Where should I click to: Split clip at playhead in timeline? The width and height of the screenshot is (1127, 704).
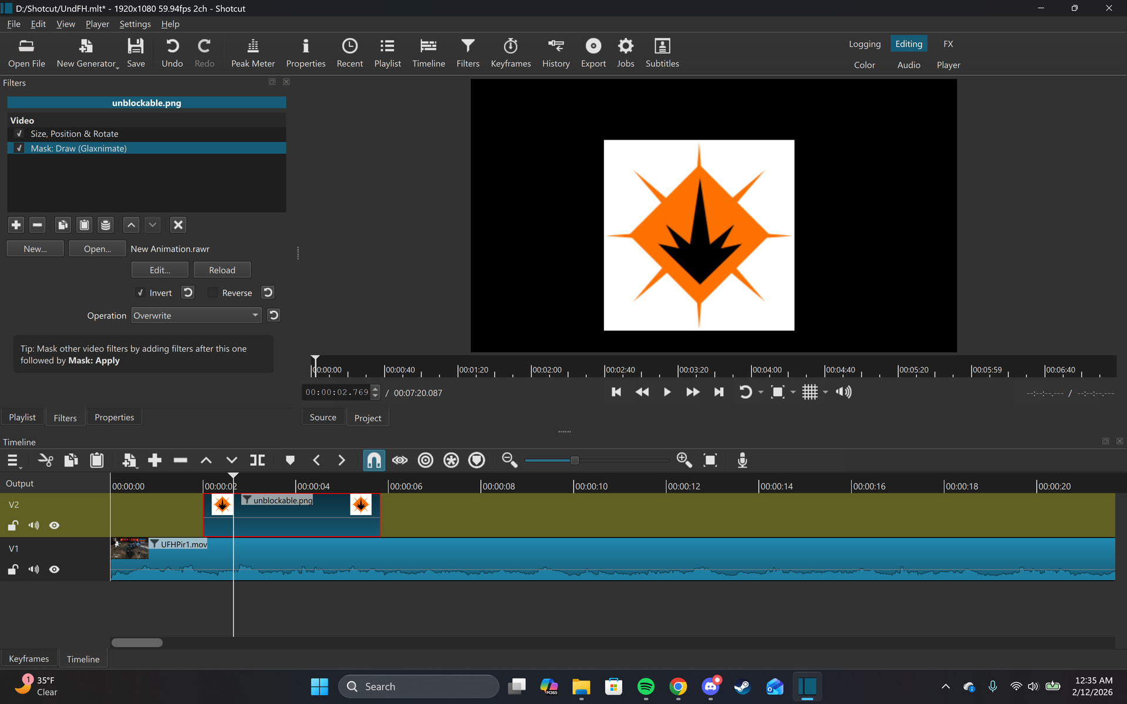tap(257, 461)
